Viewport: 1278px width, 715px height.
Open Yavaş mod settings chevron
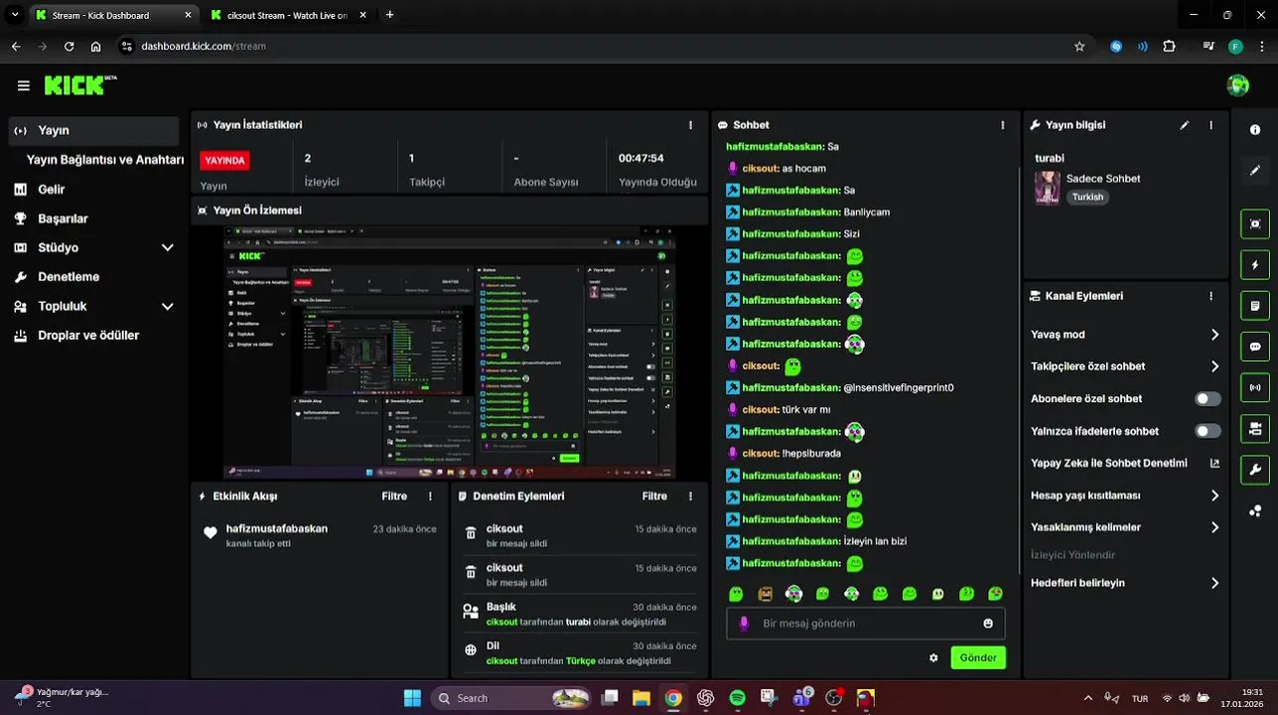[x=1213, y=335]
